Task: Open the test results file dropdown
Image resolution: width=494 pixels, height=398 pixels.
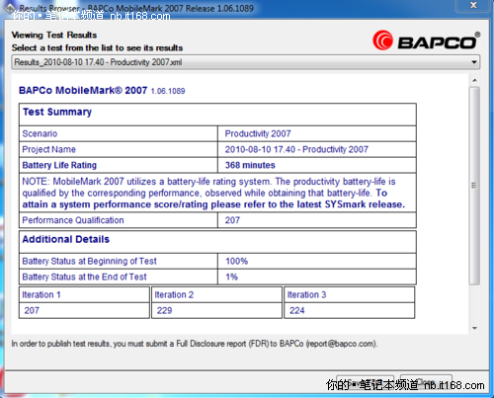Action: 245,62
